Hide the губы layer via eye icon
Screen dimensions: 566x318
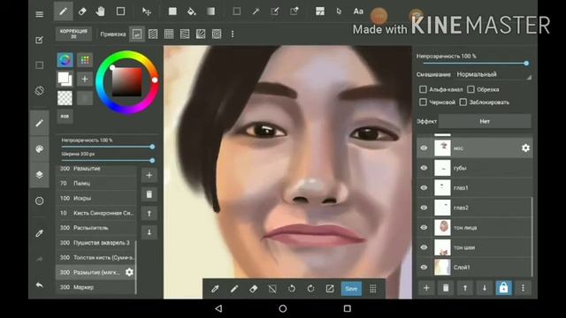[424, 168]
